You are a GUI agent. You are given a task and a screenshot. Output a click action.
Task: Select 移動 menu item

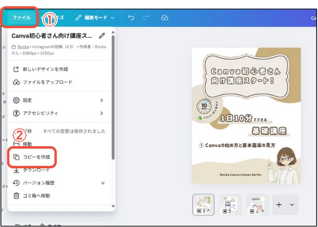pyautogui.click(x=59, y=144)
